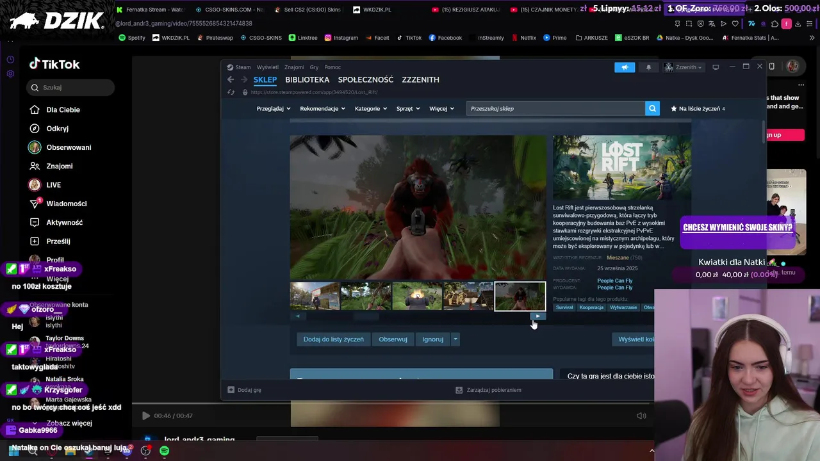The image size is (820, 461).
Task: Click the Steam big picture monitor icon
Action: [x=716, y=67]
